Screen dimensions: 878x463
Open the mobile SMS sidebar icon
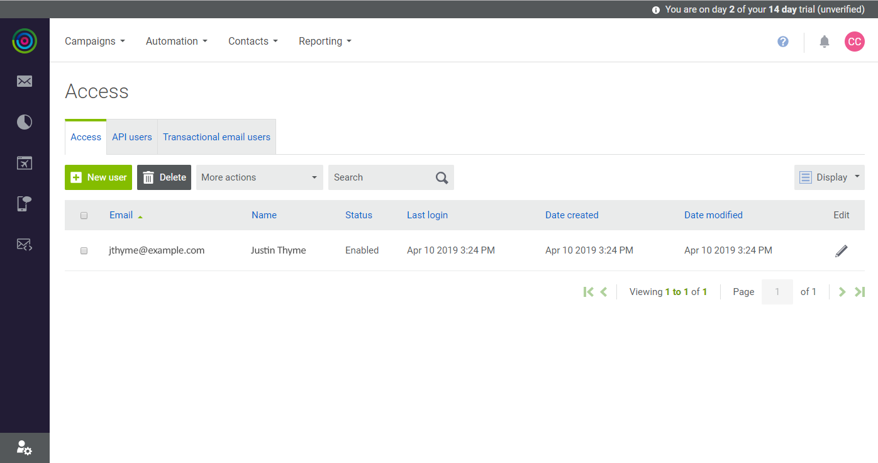click(x=25, y=204)
